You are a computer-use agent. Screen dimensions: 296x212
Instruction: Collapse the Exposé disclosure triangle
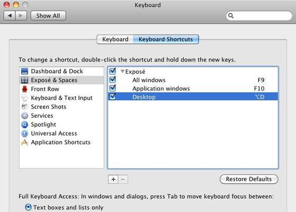click(122, 71)
